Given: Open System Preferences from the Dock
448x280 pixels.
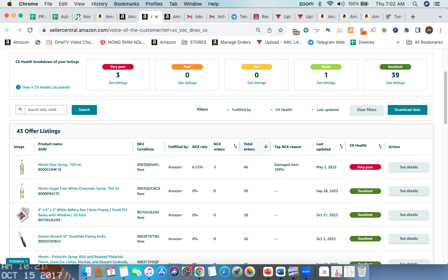Looking at the screenshot, I should 187,271.
